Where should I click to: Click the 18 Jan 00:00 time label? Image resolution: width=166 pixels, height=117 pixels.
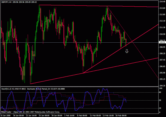[19, 115]
